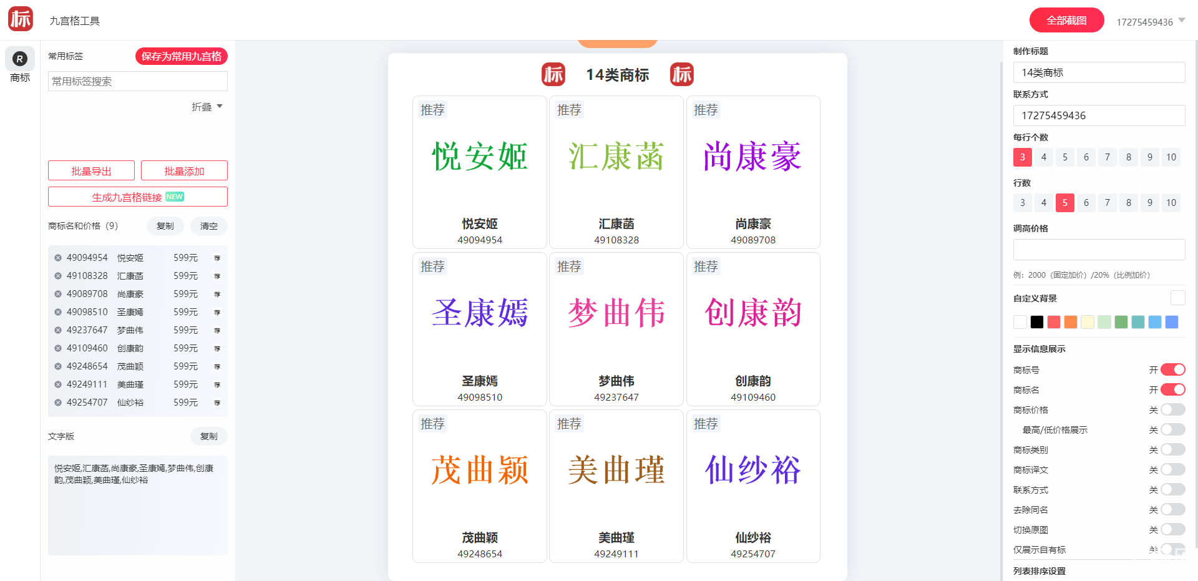Remove row 49254707 仙纱裕 from list
The width and height of the screenshot is (1198, 581).
pyautogui.click(x=58, y=403)
